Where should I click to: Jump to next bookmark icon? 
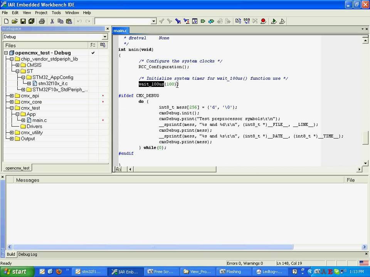tap(211, 22)
